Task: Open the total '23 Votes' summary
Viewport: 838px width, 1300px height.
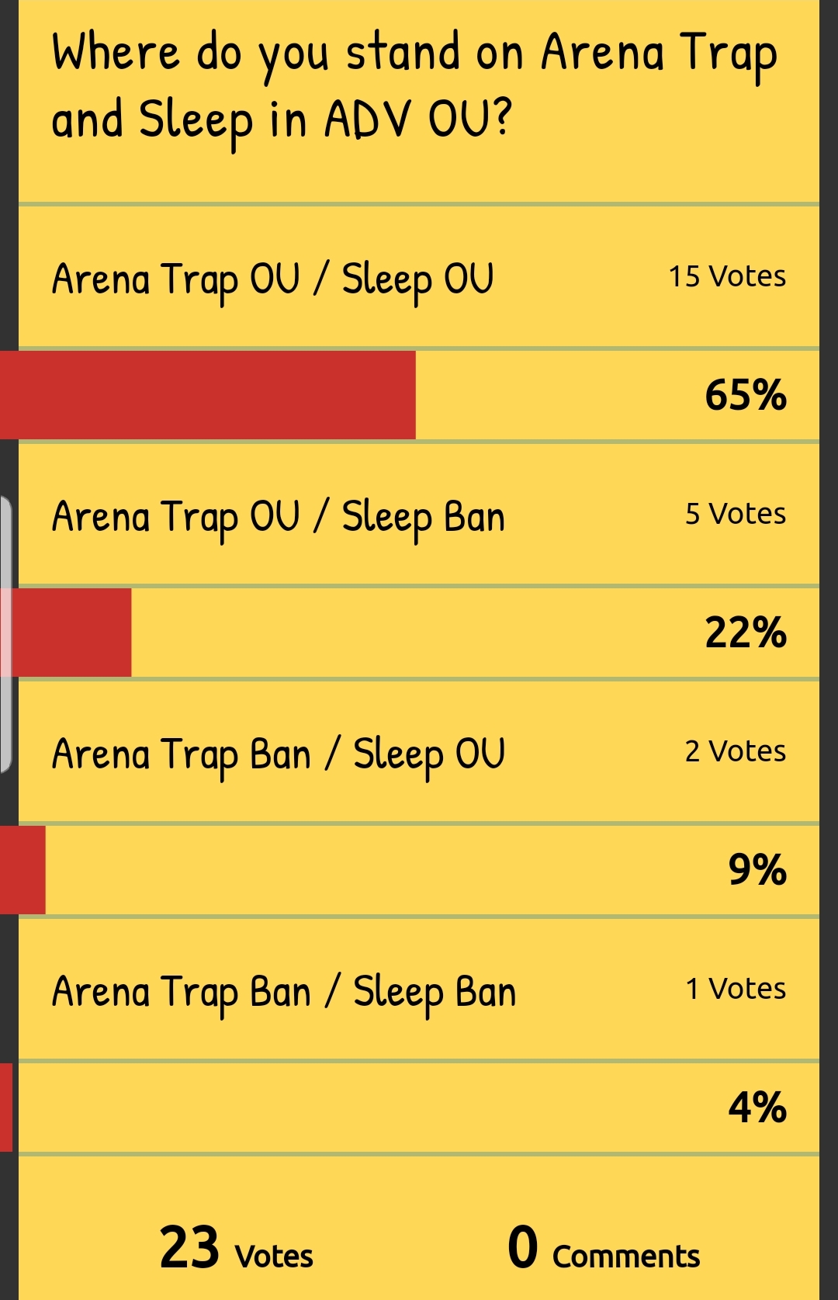Action: point(236,1249)
